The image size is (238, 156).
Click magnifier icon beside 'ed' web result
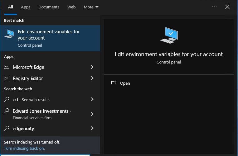click(x=7, y=99)
